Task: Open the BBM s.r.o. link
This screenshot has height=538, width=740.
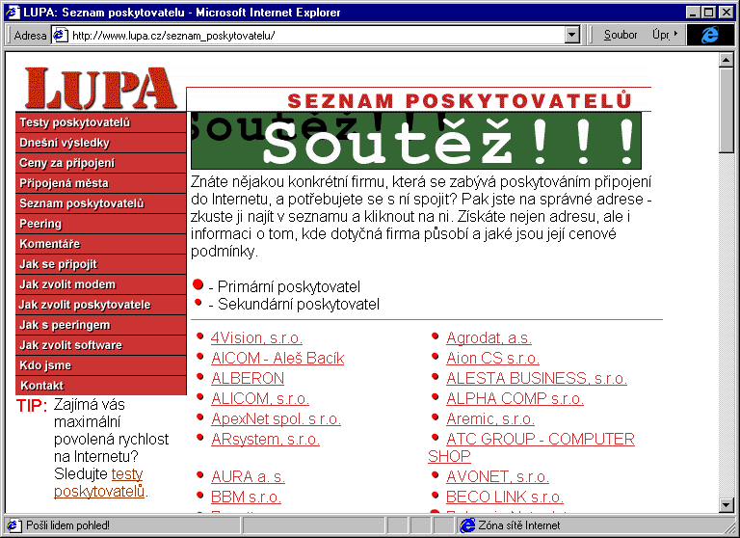Action: click(246, 497)
